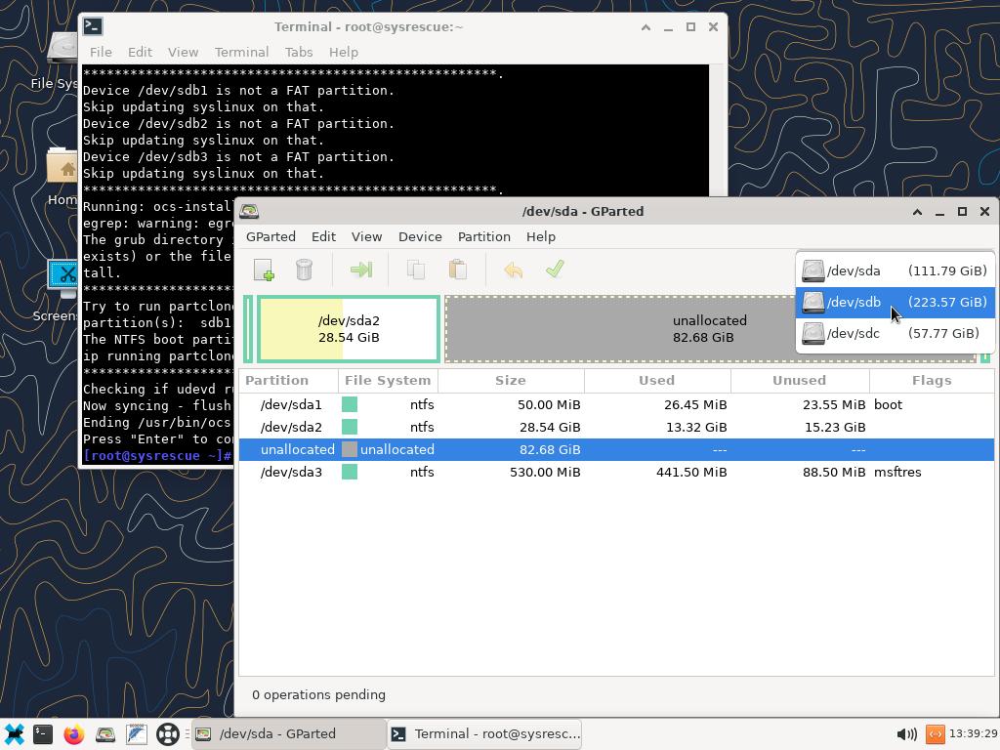Screen dimensions: 1000x750
Task: Click the Undo last operation icon
Action: tap(513, 270)
